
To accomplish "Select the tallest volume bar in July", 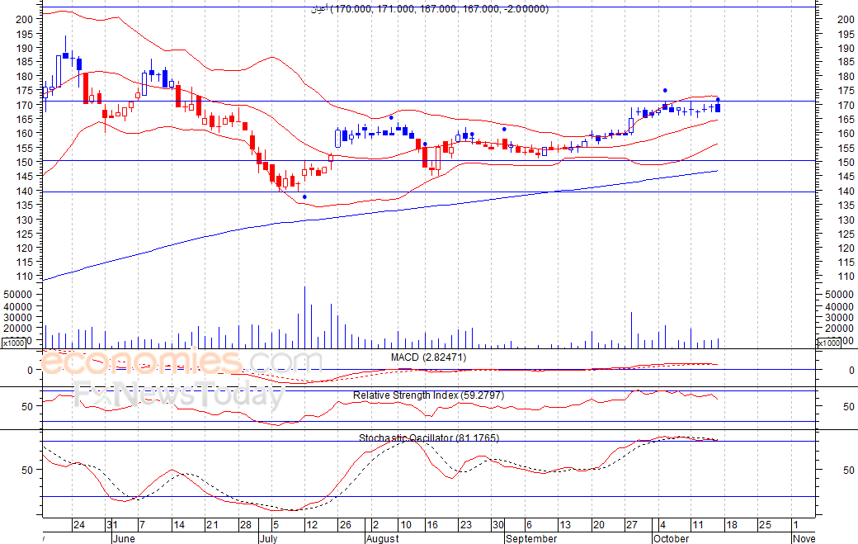I will pyautogui.click(x=304, y=318).
